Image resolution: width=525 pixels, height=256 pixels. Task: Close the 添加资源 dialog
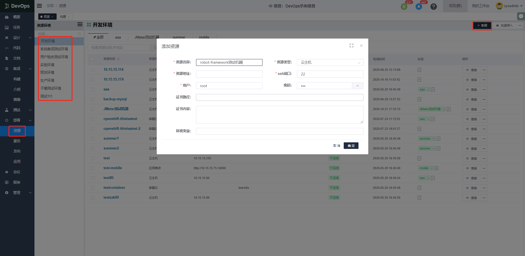click(361, 46)
